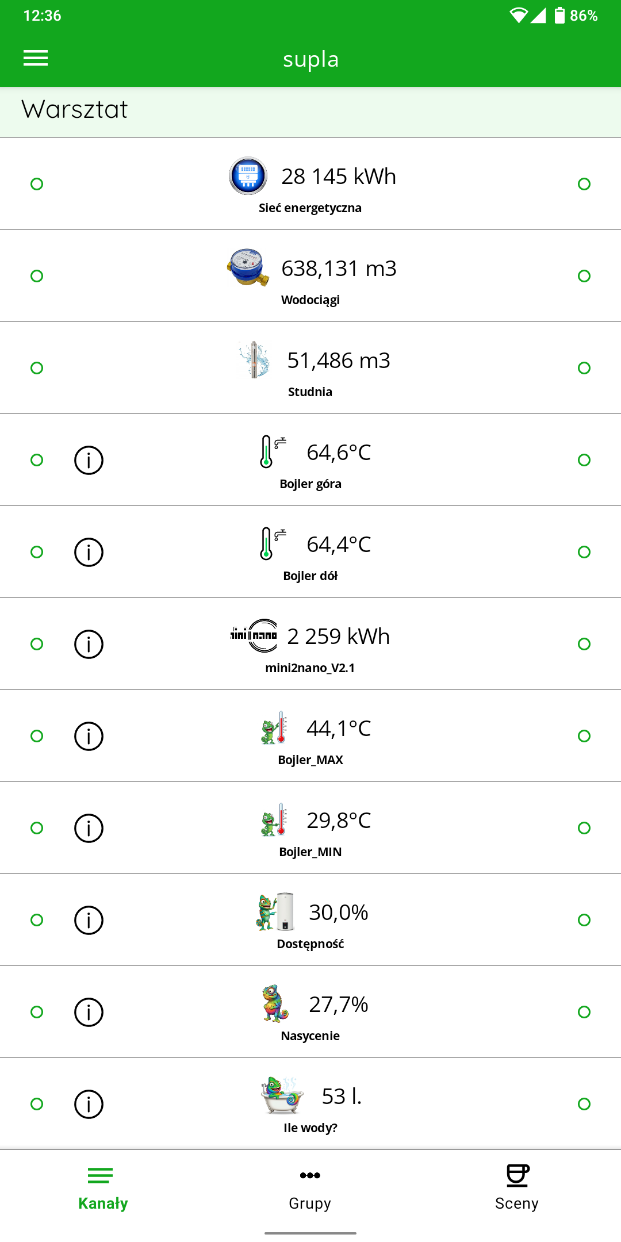Screen dimensions: 621x1242
Task: Open the 28 145 kWh energy reading
Action: pyautogui.click(x=339, y=177)
